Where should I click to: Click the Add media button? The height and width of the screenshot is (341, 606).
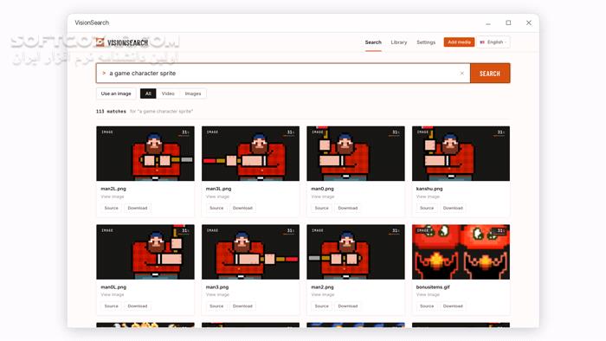coord(459,42)
